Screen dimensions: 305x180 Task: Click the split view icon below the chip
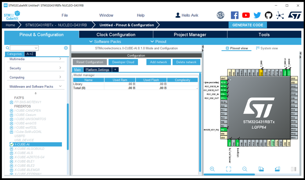(293, 169)
